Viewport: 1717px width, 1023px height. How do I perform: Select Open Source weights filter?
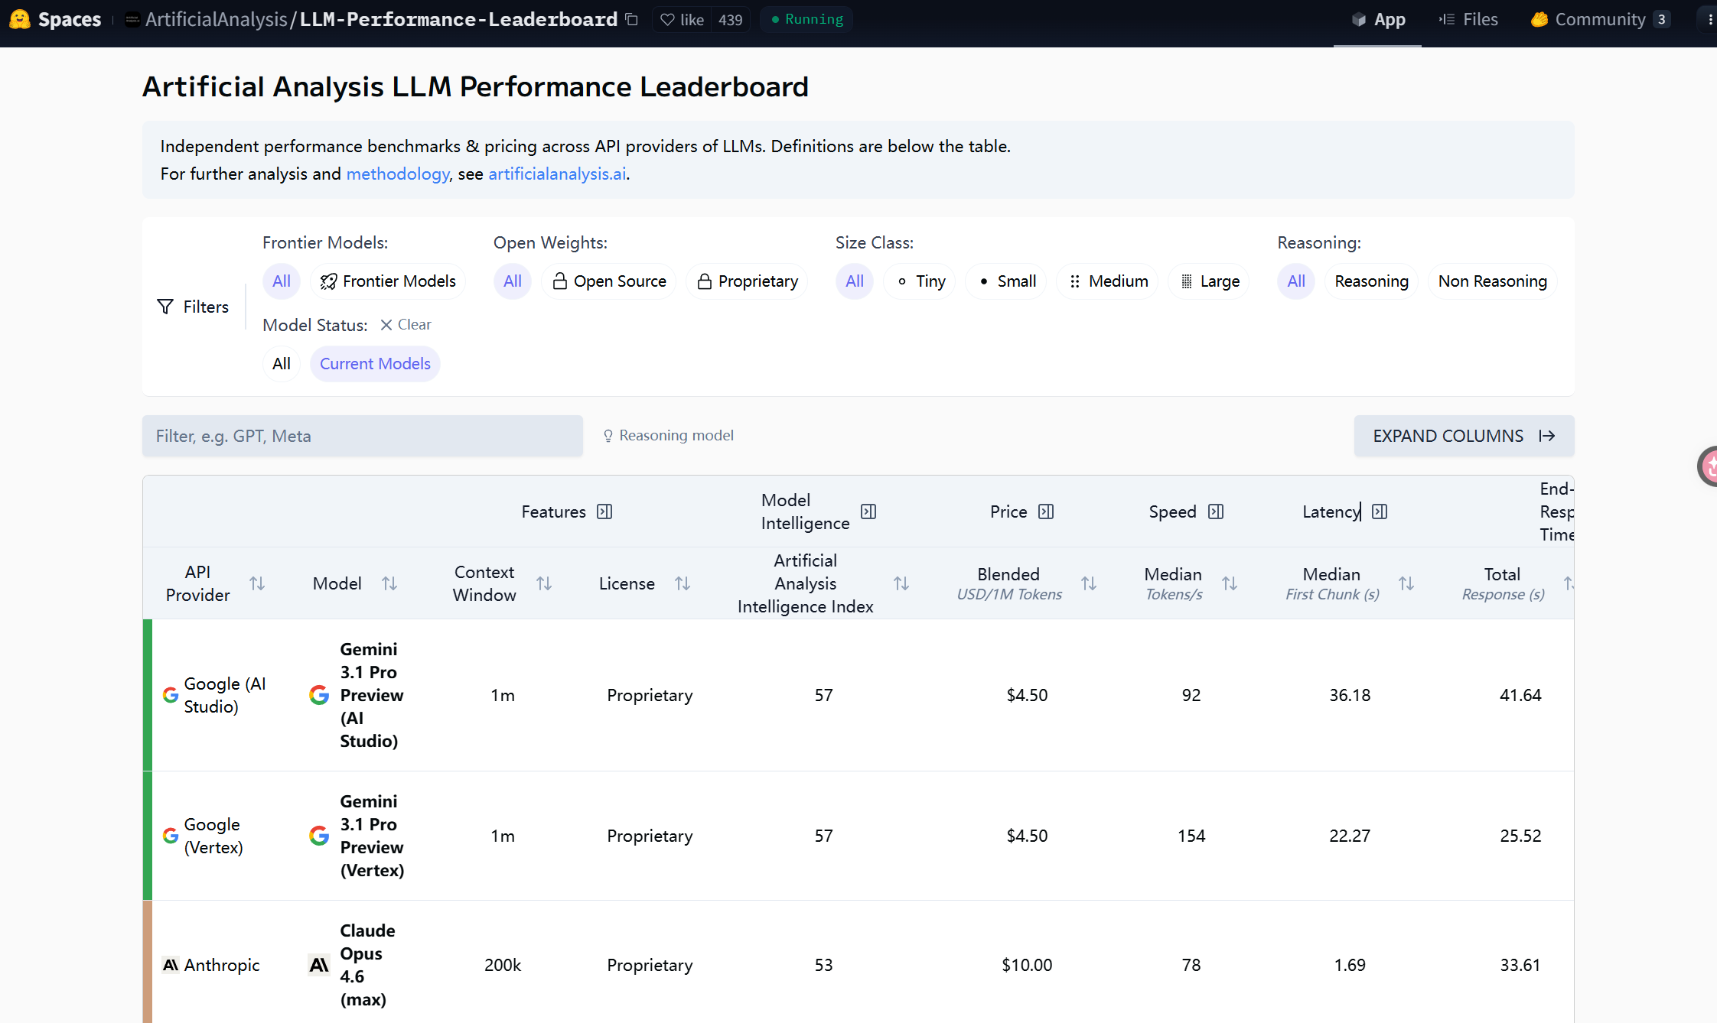(609, 281)
